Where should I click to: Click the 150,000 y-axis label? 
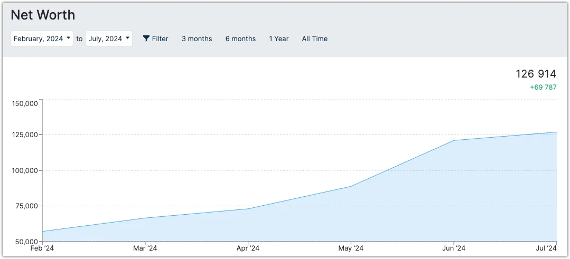(24, 103)
